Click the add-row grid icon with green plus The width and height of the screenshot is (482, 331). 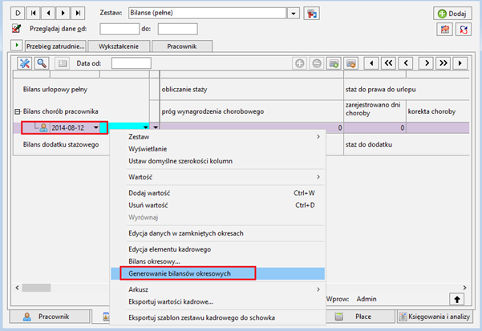334,63
